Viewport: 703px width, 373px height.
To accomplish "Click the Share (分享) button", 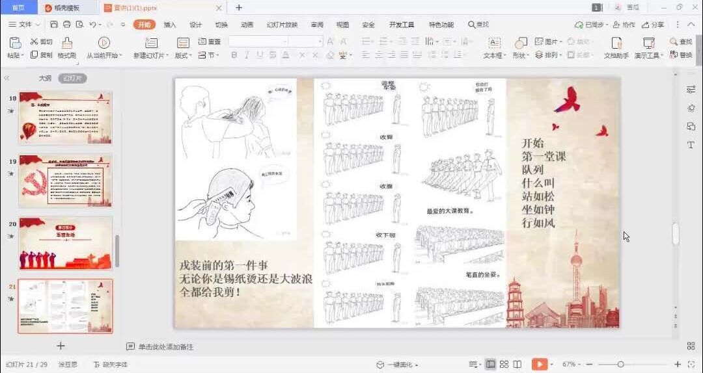I will click(653, 25).
